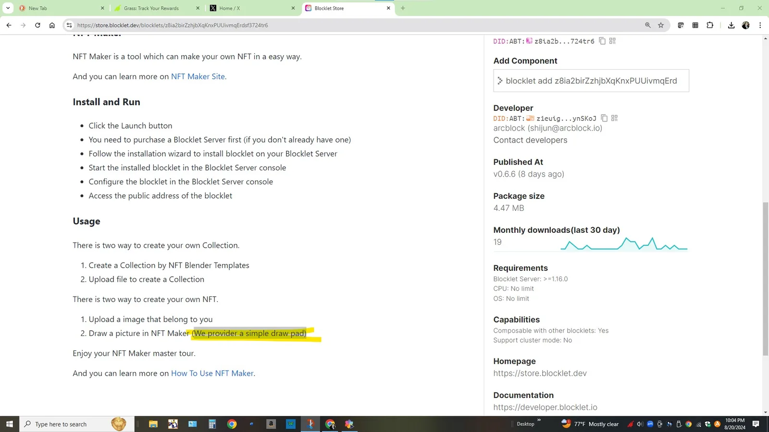Open the How To Use NFT Maker link
The image size is (769, 432).
(212, 373)
